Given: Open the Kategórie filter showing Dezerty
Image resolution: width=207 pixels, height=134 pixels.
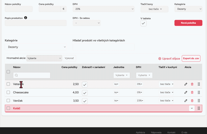Looking at the screenshot, I should [x=36, y=47].
